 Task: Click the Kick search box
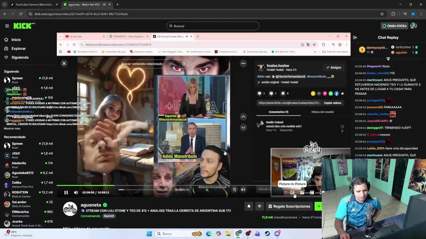[213, 26]
